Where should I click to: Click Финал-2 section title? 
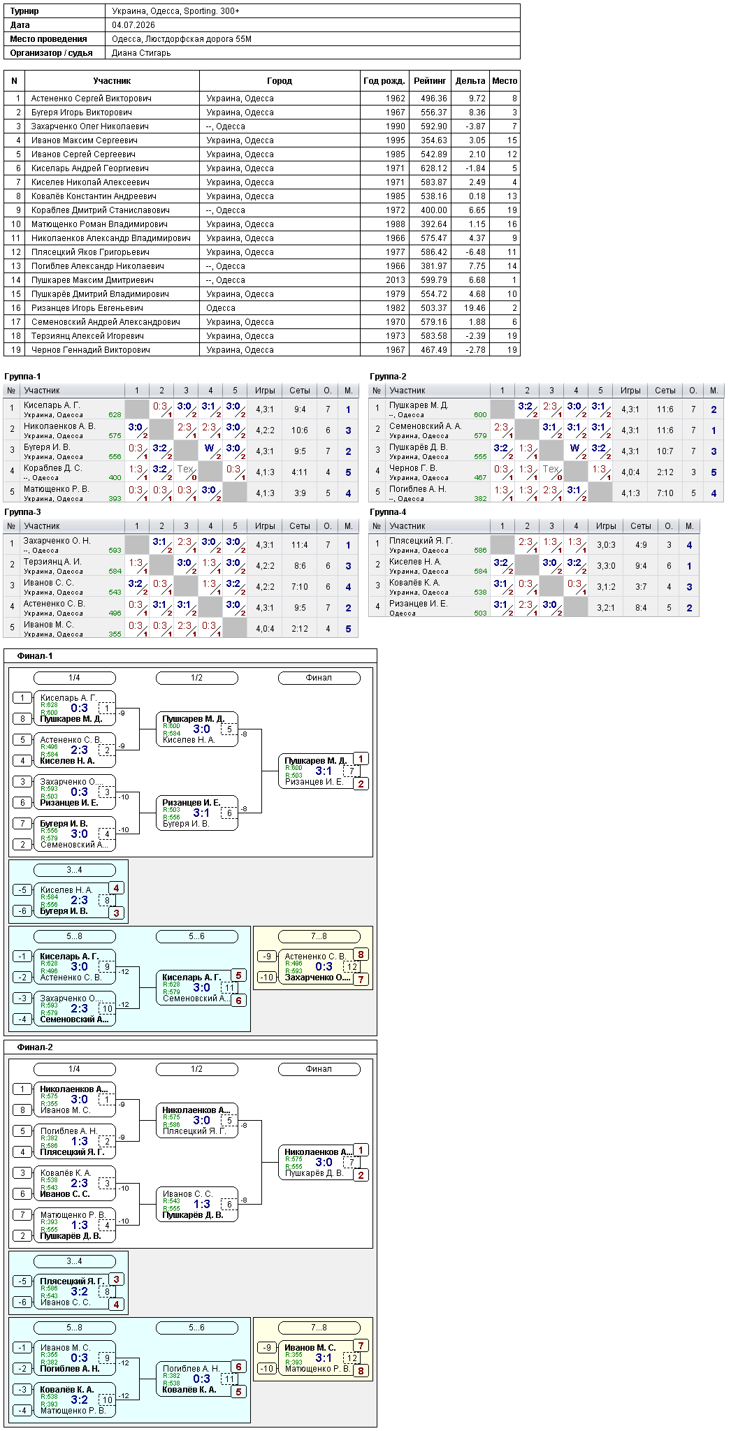pos(35,1047)
